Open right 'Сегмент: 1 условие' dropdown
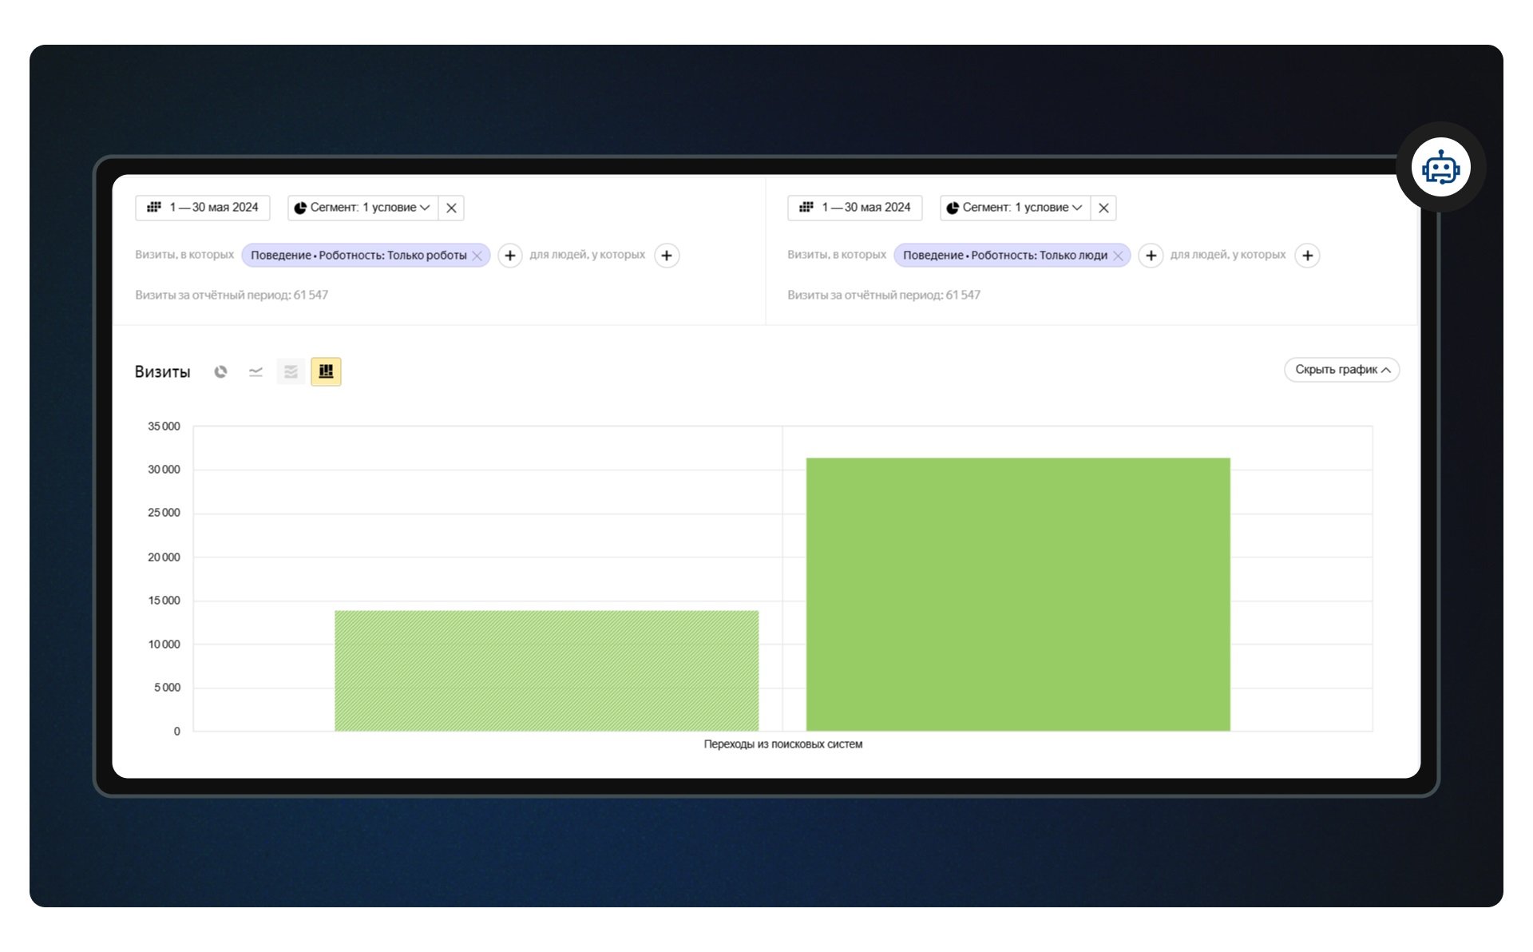 click(x=1015, y=208)
